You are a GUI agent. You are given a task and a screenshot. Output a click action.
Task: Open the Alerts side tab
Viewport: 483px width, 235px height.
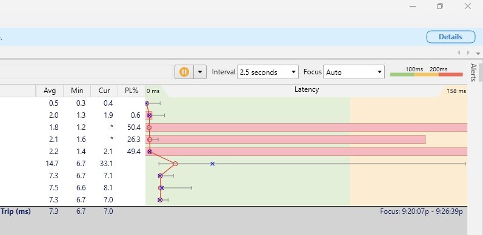tap(473, 72)
